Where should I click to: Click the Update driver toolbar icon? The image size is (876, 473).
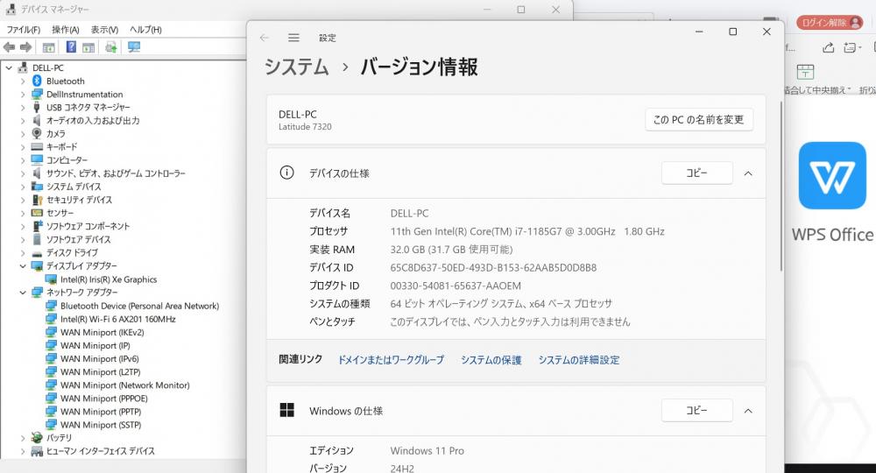(x=110, y=47)
